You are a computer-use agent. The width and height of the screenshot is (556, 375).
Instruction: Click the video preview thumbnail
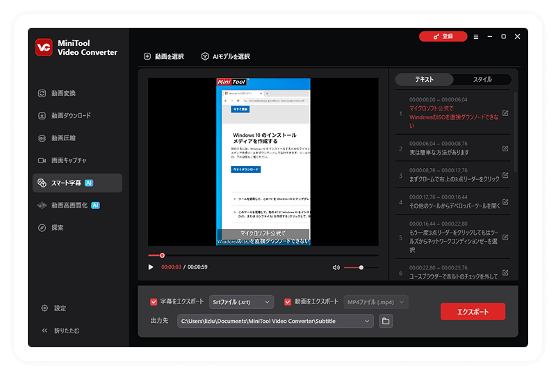coord(263,162)
